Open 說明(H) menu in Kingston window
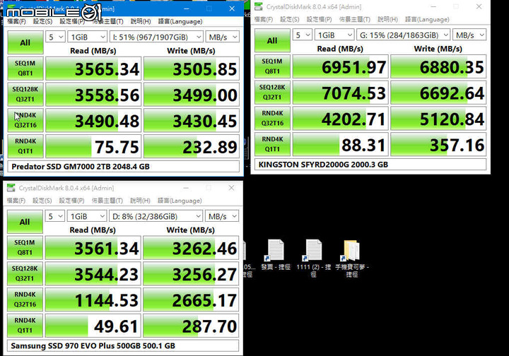 coord(388,20)
